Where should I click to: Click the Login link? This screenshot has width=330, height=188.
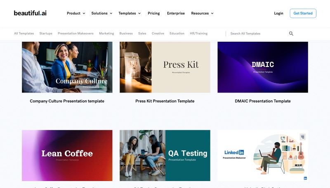(x=278, y=13)
